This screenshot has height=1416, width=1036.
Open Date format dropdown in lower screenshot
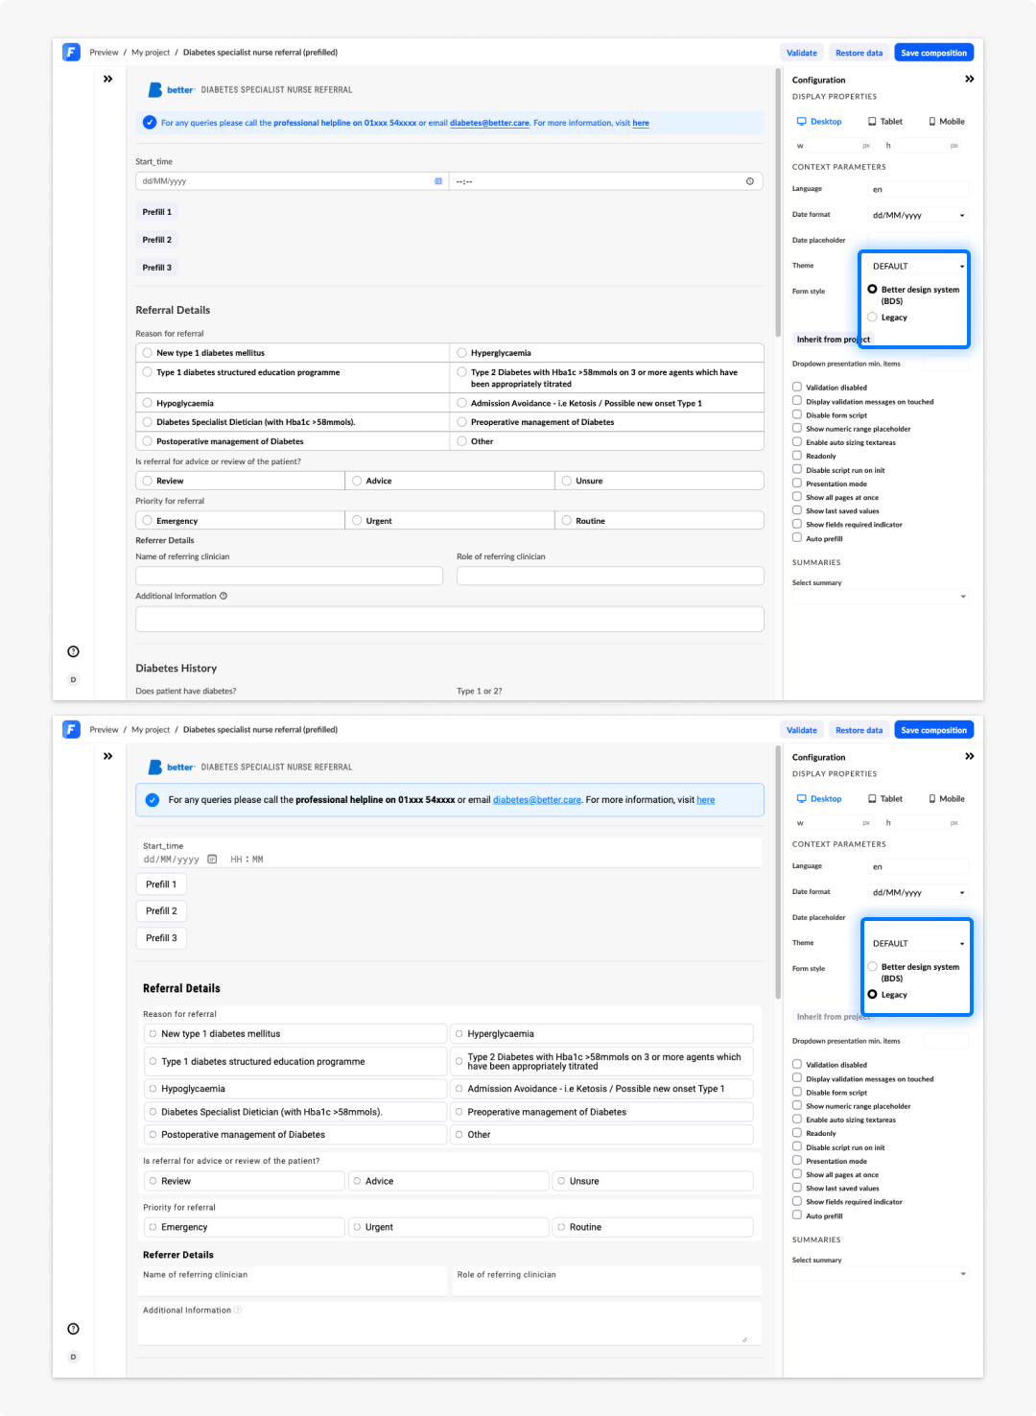tap(918, 892)
